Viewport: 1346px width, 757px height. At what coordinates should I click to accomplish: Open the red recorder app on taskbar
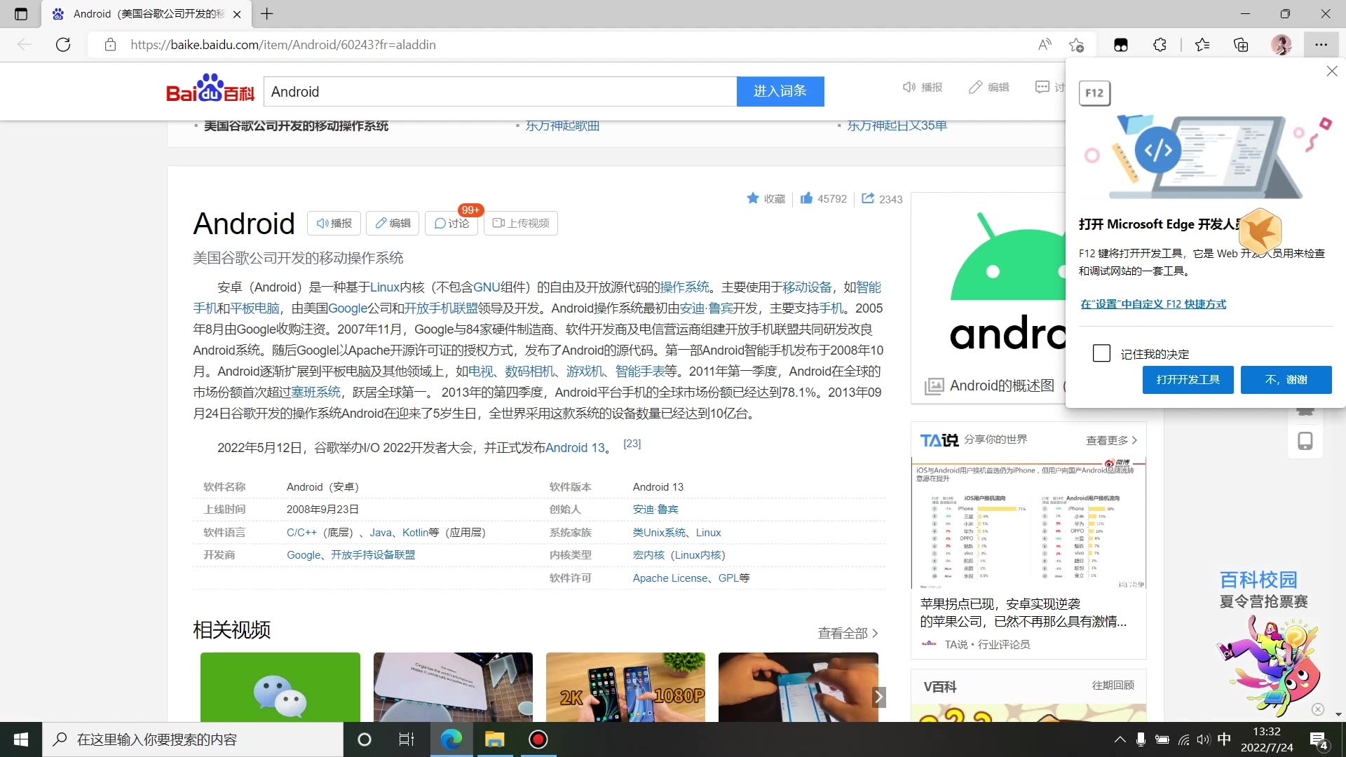click(x=538, y=739)
